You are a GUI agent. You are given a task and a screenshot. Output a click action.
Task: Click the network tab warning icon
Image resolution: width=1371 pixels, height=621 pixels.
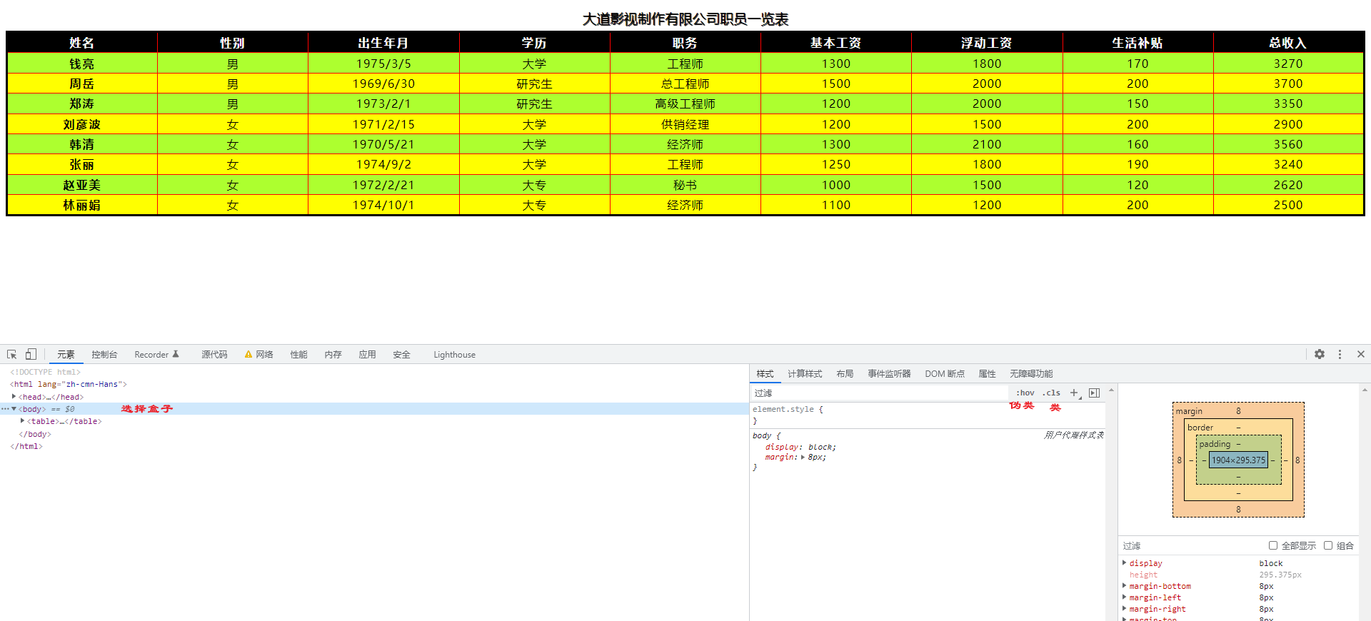(x=248, y=355)
